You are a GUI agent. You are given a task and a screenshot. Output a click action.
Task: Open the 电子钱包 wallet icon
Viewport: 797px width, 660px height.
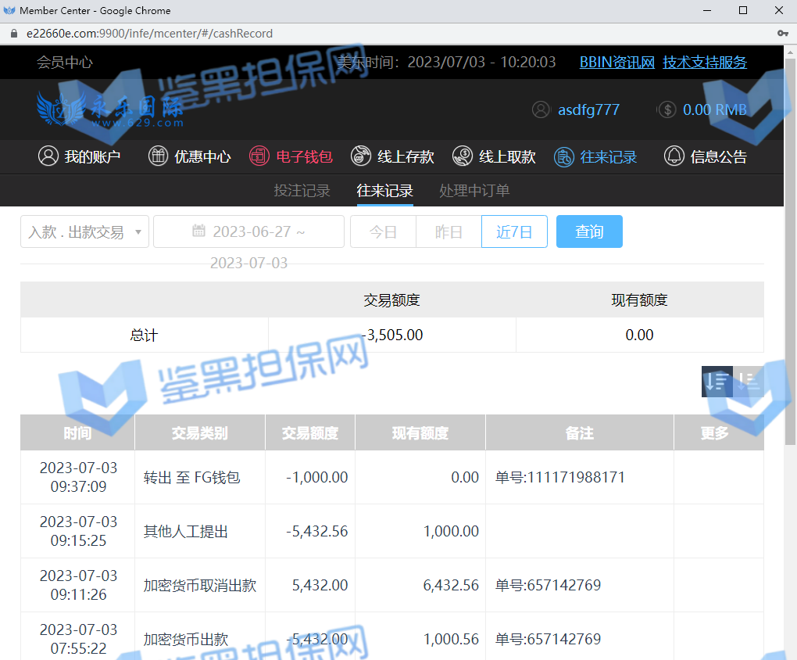[x=259, y=156]
